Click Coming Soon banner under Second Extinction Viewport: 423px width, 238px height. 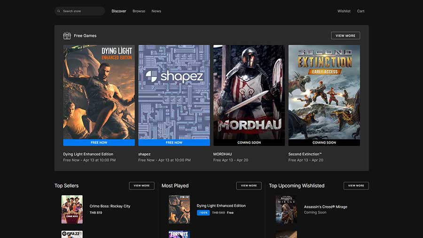[x=324, y=143]
